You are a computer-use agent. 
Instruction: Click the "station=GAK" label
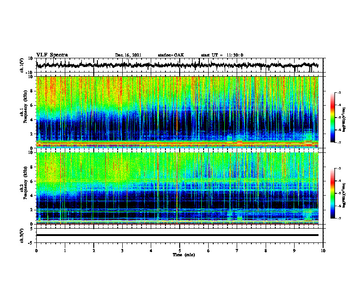171,55
